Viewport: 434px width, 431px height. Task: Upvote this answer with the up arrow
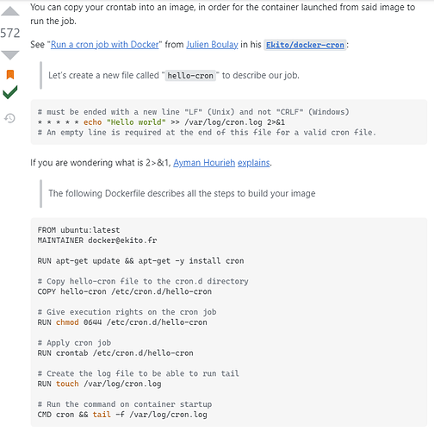coord(10,11)
